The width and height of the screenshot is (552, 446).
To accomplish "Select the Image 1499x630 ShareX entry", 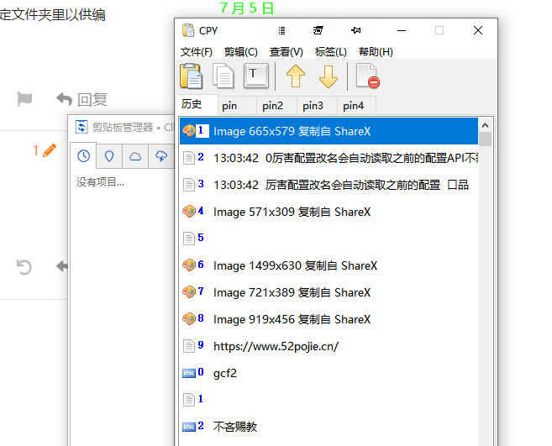I will (294, 265).
